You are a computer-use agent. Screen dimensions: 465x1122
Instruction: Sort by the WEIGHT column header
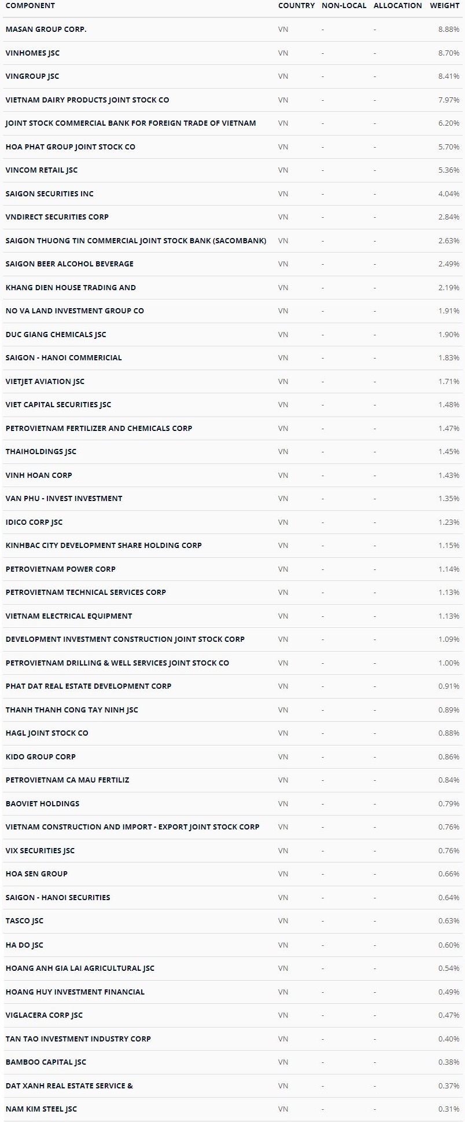[x=445, y=6]
